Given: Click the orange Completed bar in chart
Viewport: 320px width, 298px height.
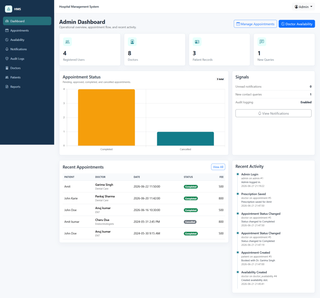Looking at the screenshot, I should 106,118.
